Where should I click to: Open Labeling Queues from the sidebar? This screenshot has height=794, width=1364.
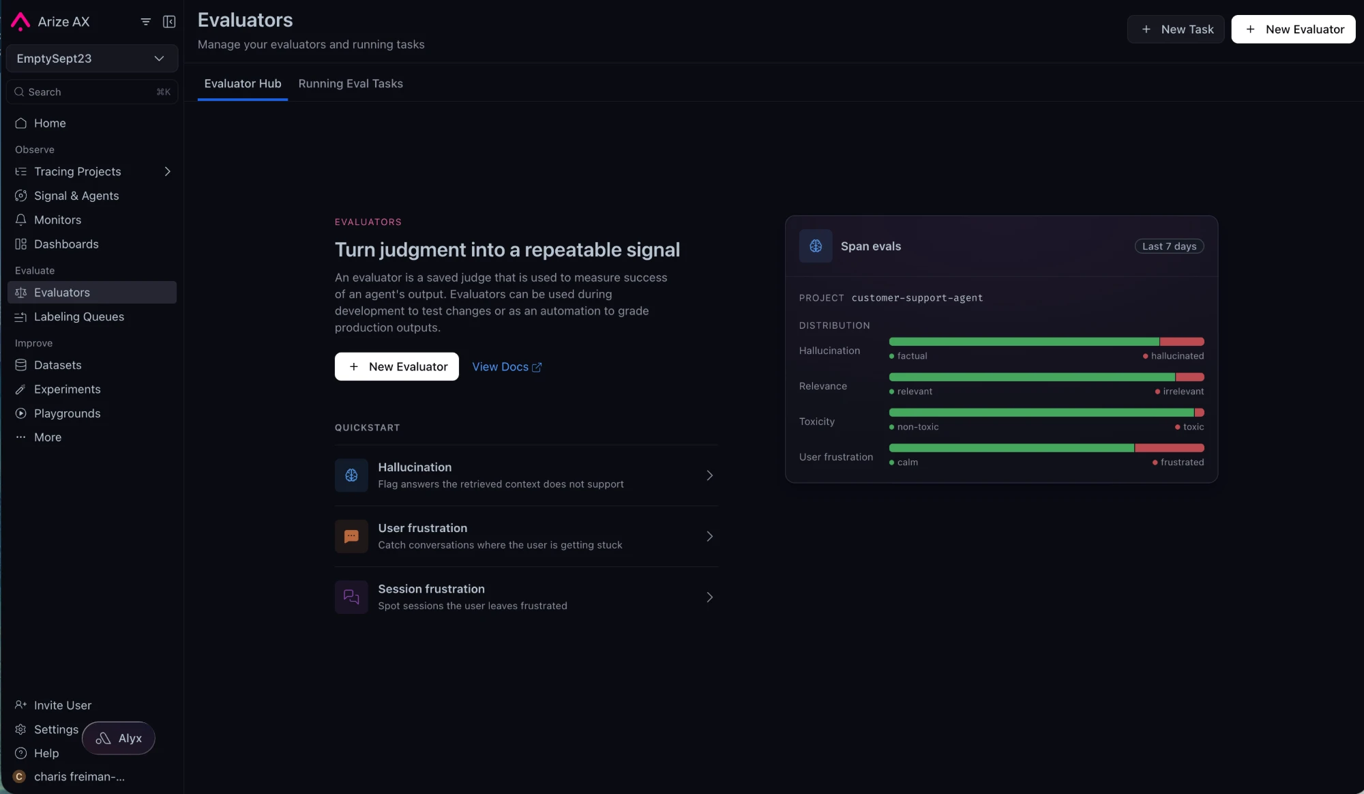(x=92, y=317)
